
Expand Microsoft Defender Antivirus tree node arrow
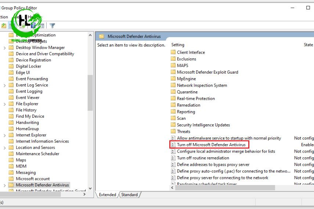point(5,185)
